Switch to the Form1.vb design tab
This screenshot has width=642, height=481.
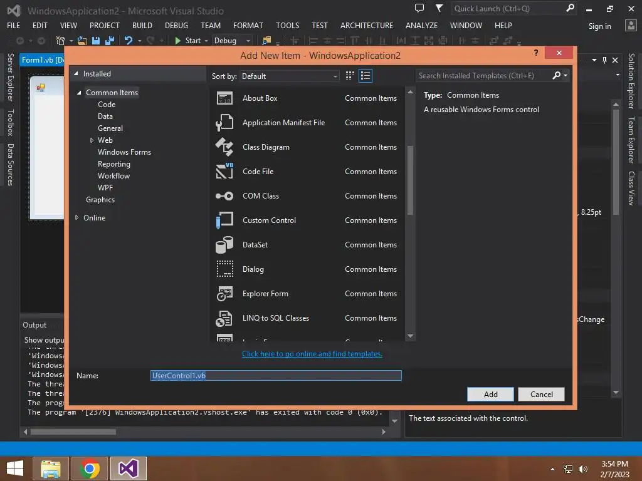43,59
